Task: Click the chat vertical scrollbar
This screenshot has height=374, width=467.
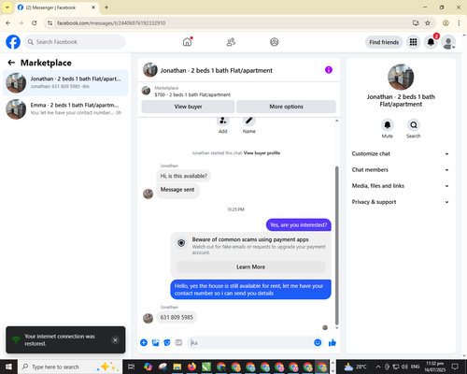Action: 336,245
